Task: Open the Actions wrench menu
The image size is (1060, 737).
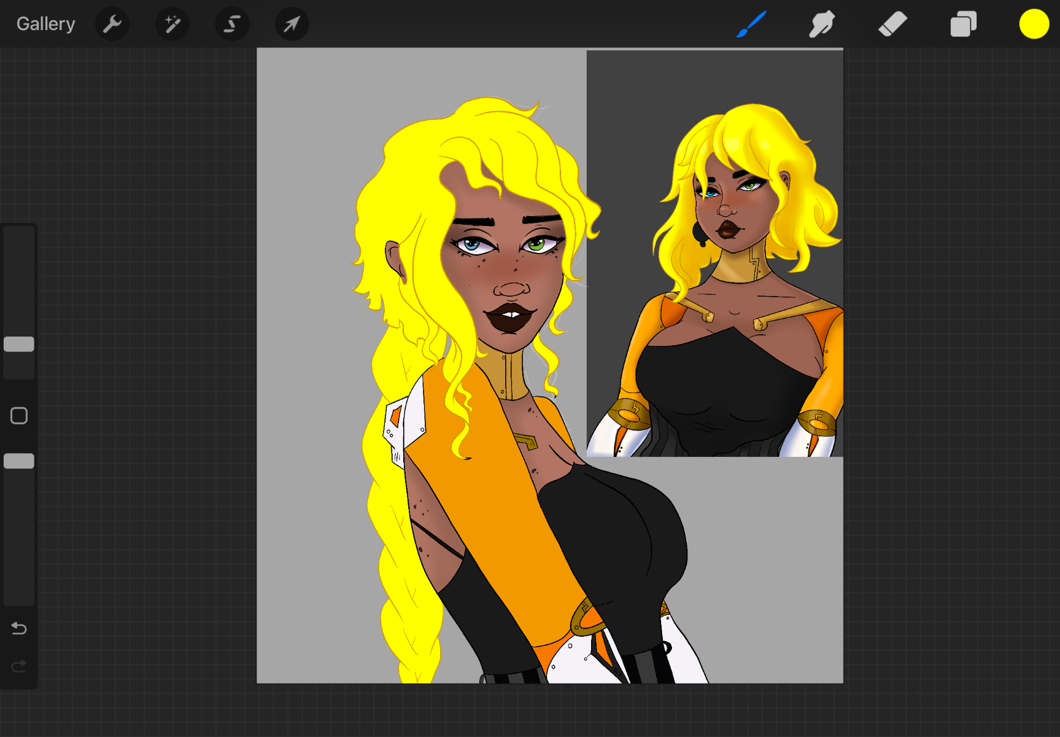Action: click(112, 25)
